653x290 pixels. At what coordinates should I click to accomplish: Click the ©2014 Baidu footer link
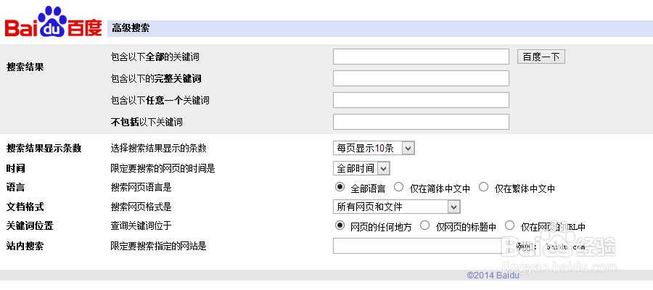pyautogui.click(x=493, y=275)
